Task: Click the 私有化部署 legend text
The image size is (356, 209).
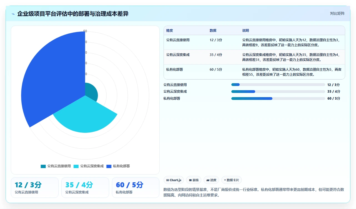Action: click(121, 166)
